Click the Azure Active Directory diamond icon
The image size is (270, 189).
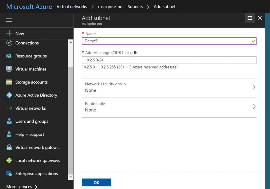point(9,95)
